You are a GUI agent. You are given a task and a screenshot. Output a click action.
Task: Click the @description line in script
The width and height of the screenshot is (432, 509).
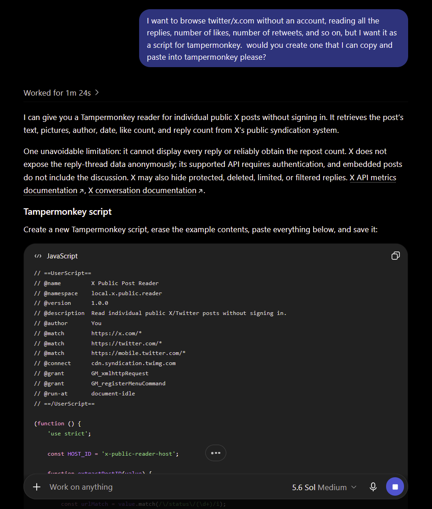(x=160, y=313)
